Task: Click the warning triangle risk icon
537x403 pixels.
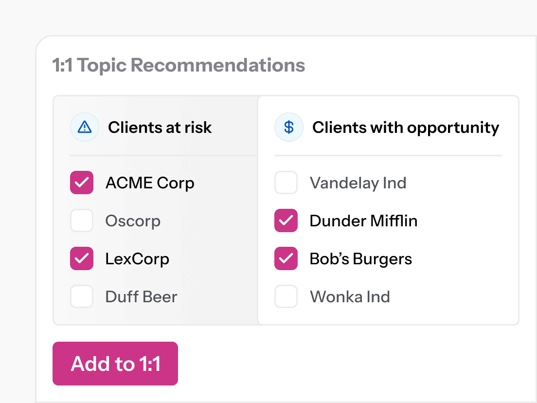Action: coord(85,128)
